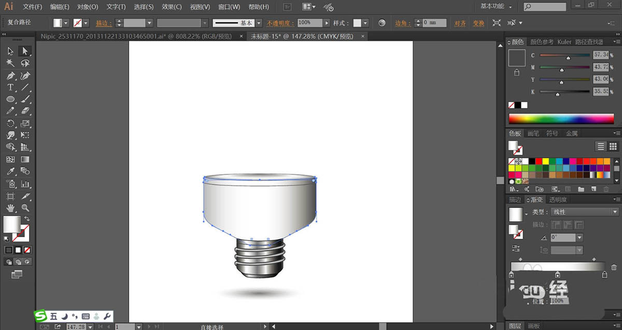
Task: Open 基本功能 workspace switcher
Action: (x=496, y=6)
